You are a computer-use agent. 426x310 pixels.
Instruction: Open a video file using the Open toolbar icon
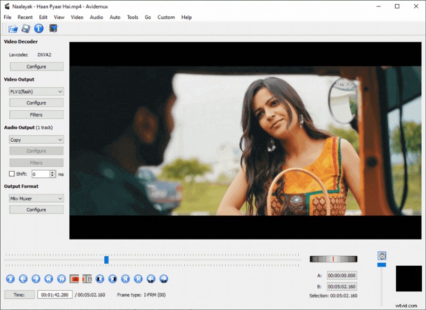pyautogui.click(x=13, y=28)
